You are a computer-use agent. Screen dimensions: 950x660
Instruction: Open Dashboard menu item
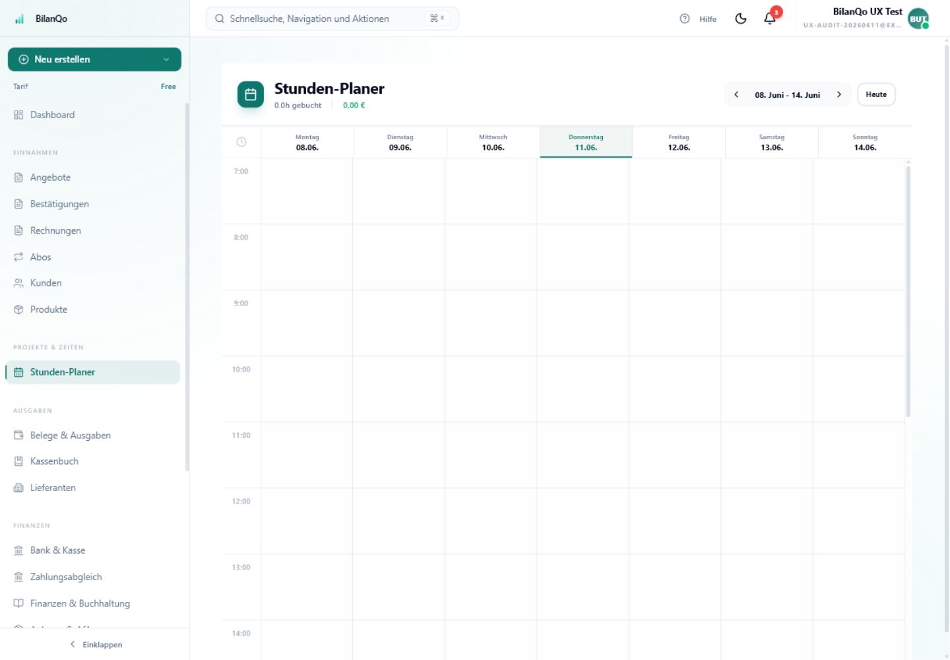click(x=94, y=115)
